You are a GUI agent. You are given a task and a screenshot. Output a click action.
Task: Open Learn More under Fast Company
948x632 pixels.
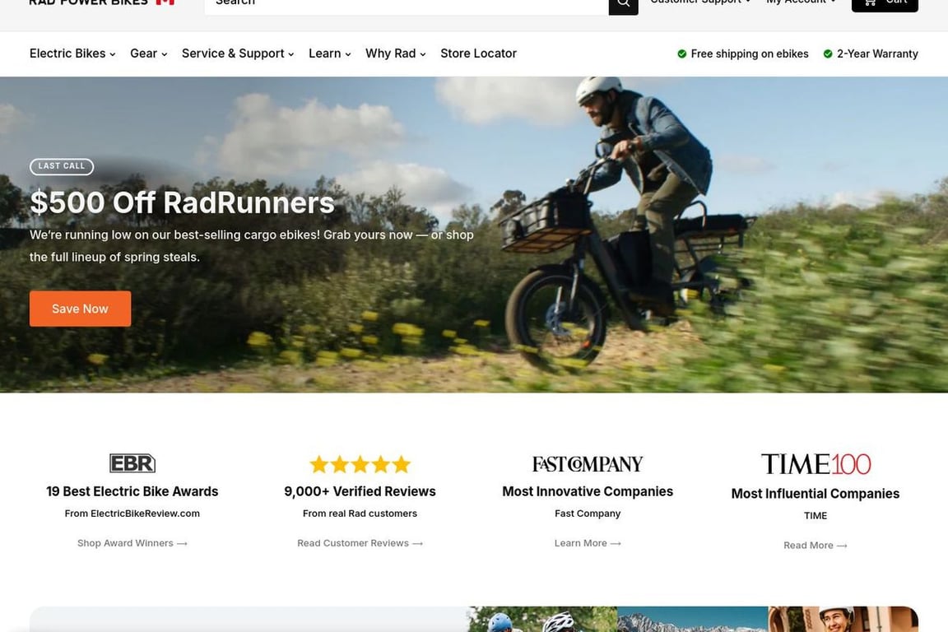(588, 543)
